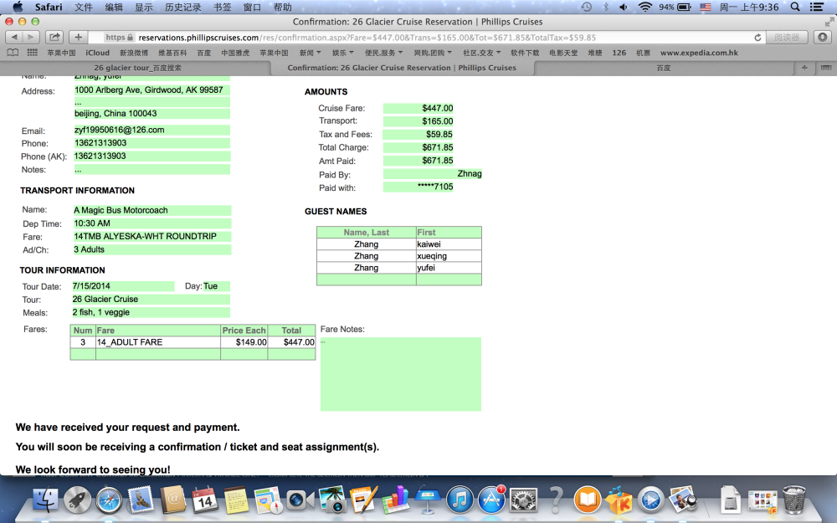Click the Wi-Fi status icon
Screen dimensions: 837x523
point(644,7)
